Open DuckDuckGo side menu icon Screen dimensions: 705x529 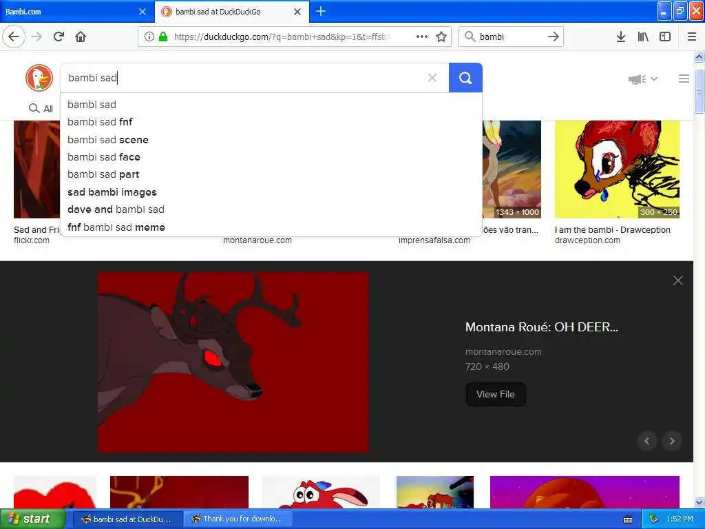click(684, 79)
